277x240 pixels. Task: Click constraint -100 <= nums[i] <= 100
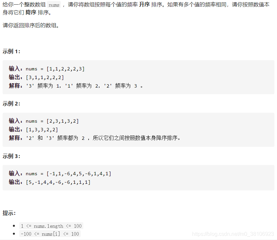tap(50, 234)
